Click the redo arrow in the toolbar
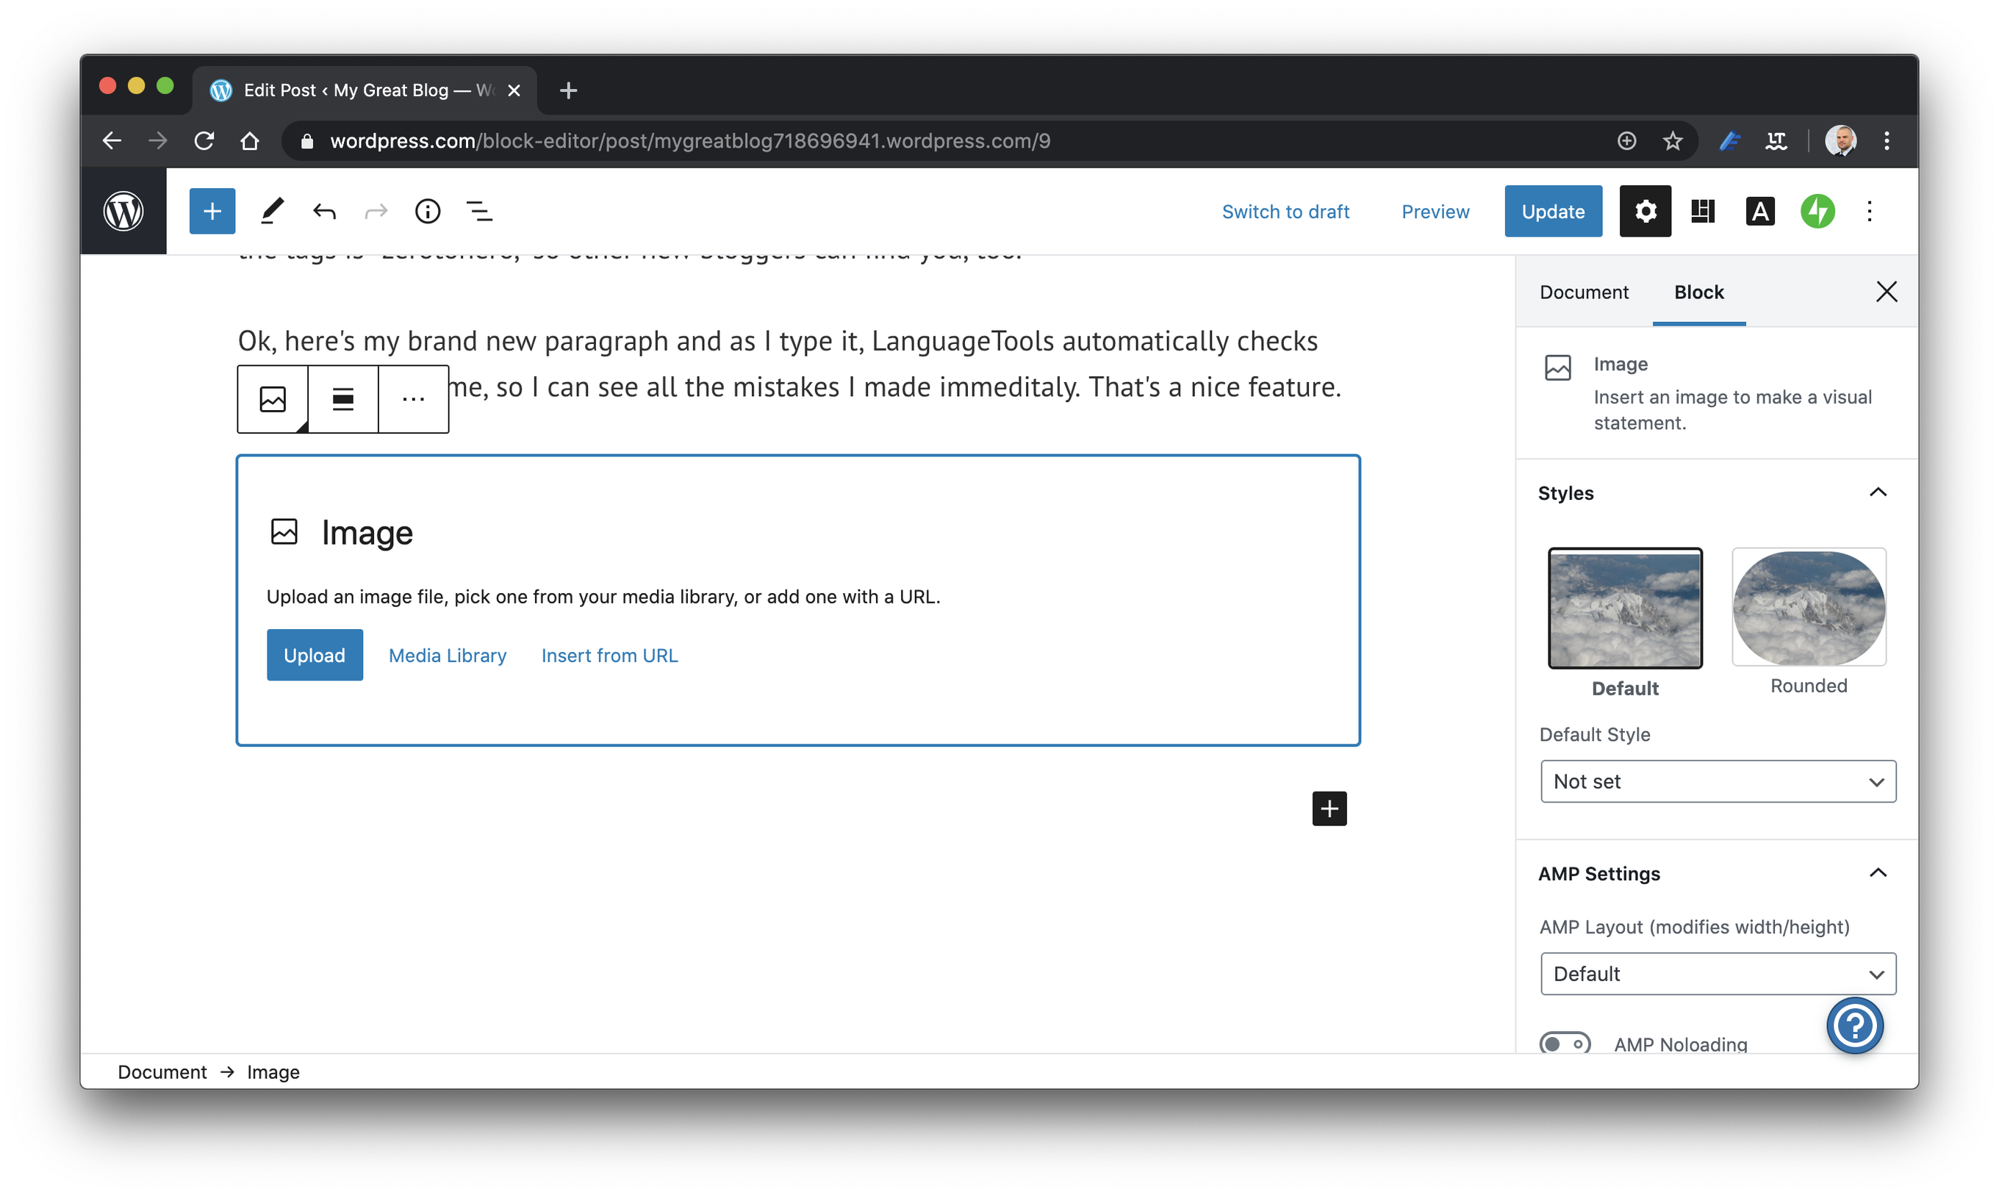The height and width of the screenshot is (1195, 1999). [x=376, y=211]
